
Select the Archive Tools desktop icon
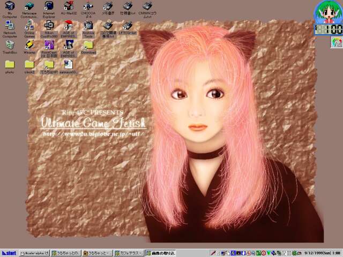88,26
